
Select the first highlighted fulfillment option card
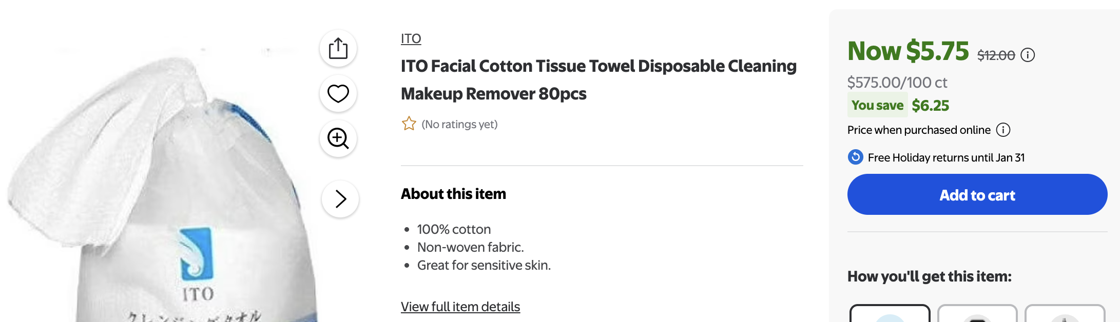pyautogui.click(x=890, y=313)
